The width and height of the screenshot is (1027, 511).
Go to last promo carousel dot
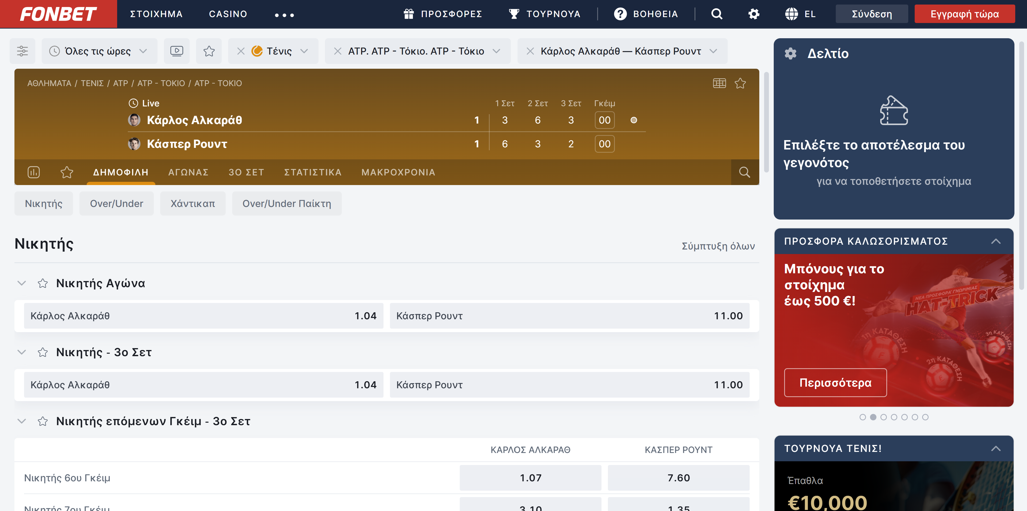[925, 417]
